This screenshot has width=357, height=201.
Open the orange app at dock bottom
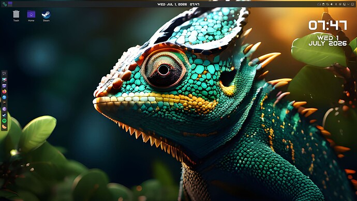pos(4,127)
